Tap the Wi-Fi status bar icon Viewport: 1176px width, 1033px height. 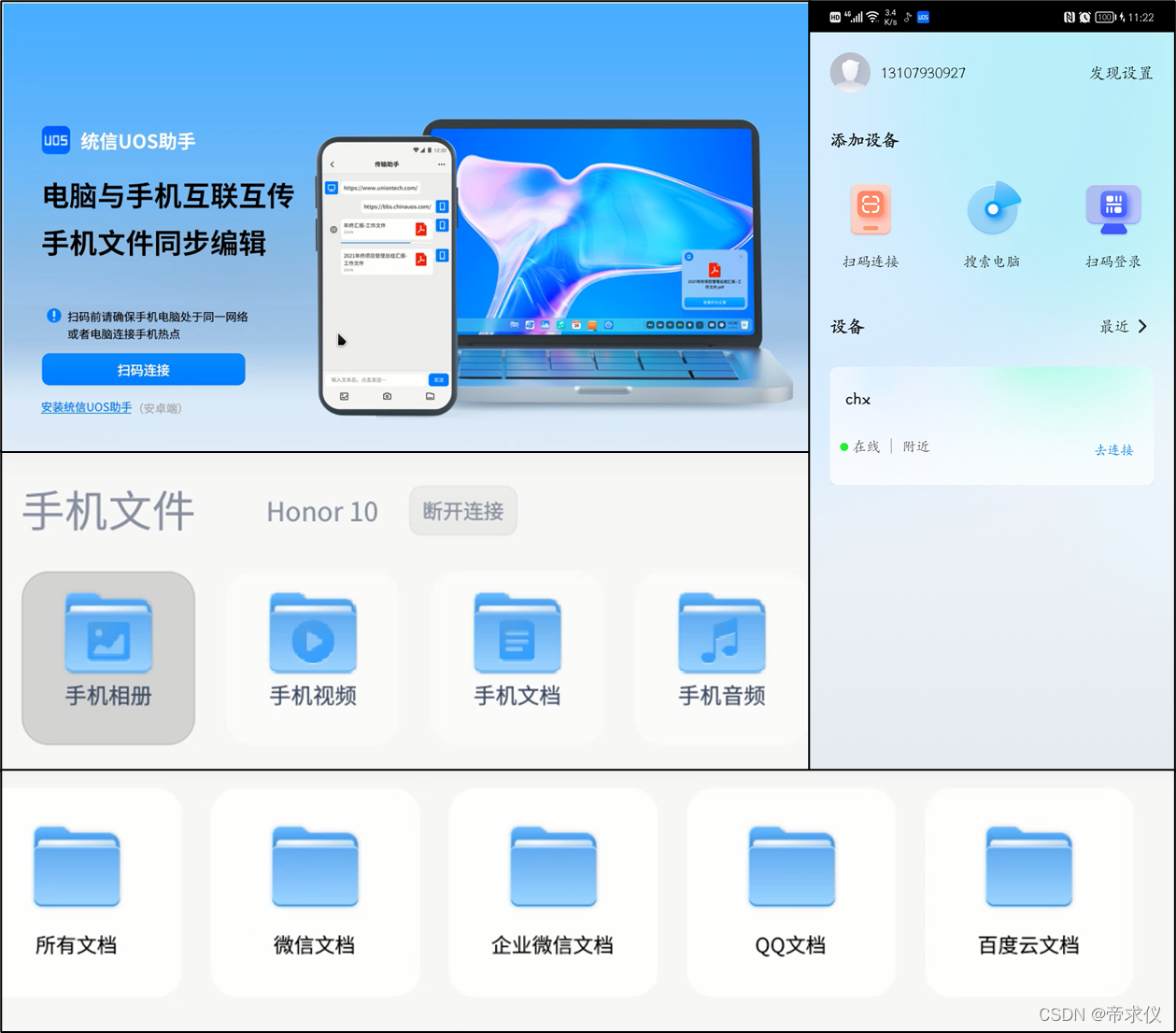(872, 17)
